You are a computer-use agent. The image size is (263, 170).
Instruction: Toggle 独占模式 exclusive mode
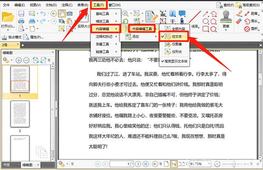tap(11, 37)
